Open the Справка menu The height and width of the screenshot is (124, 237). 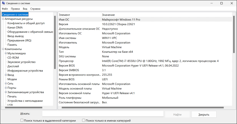[x=35, y=9]
